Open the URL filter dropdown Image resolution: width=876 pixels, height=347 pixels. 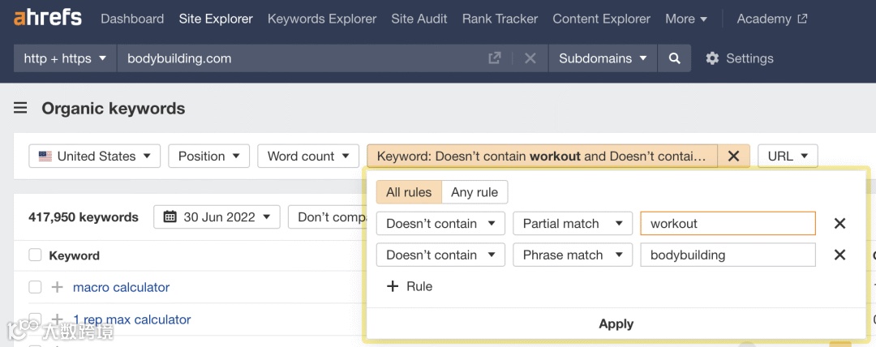(x=788, y=156)
